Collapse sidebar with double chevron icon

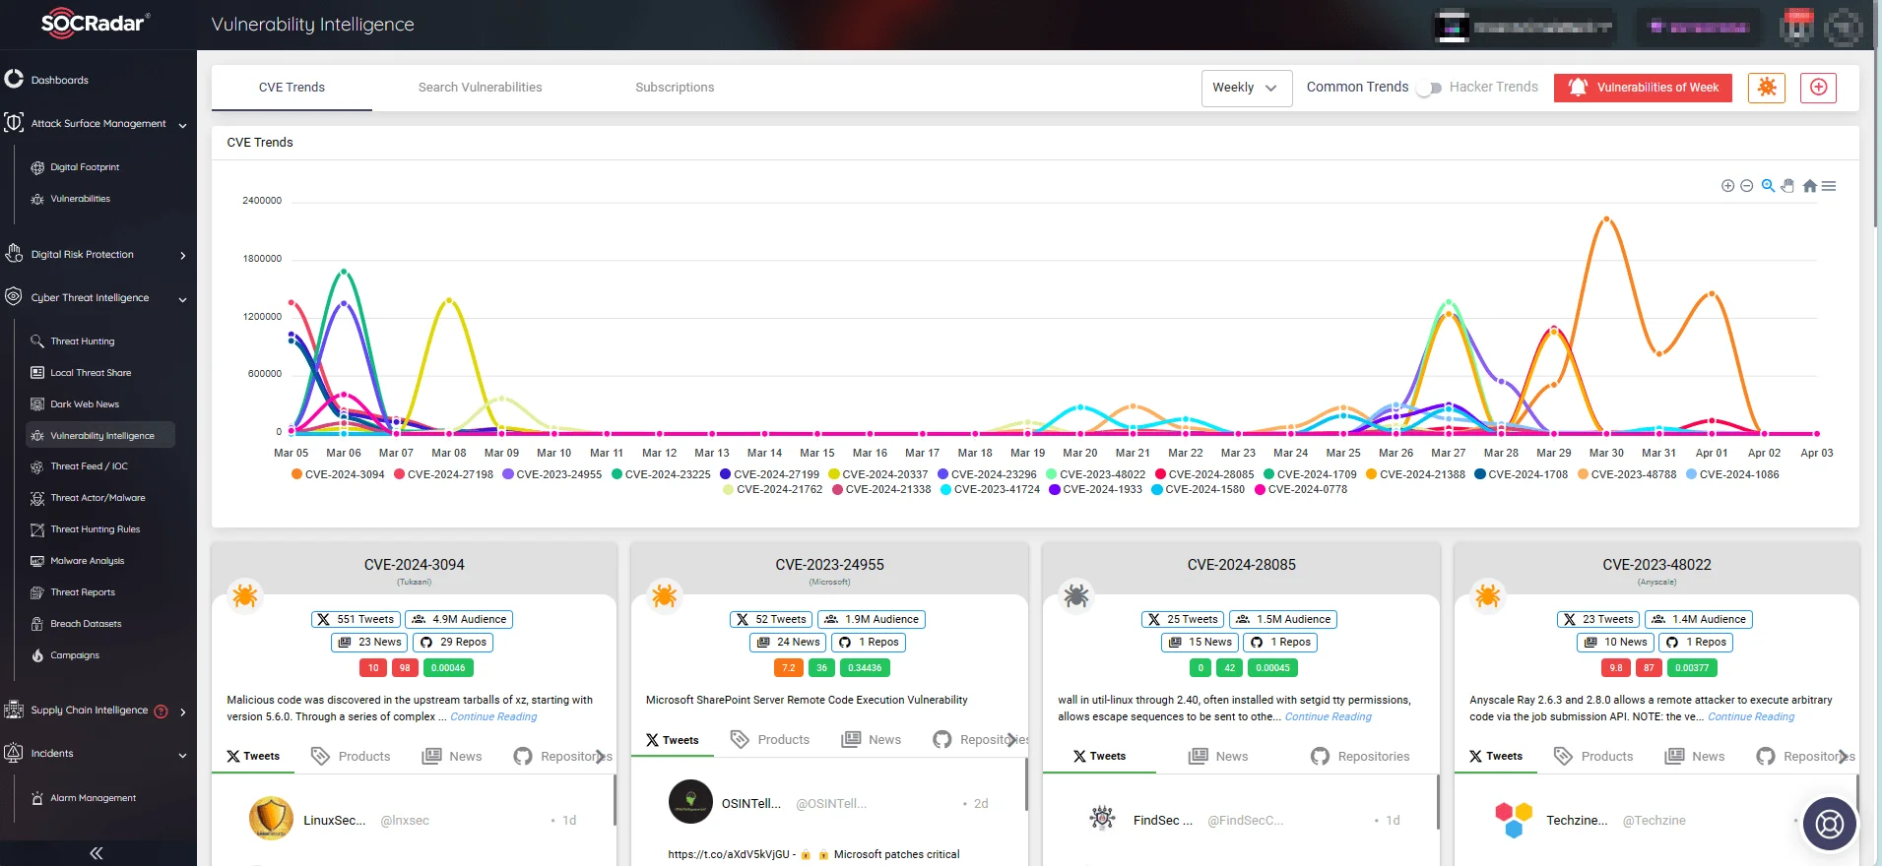(97, 853)
